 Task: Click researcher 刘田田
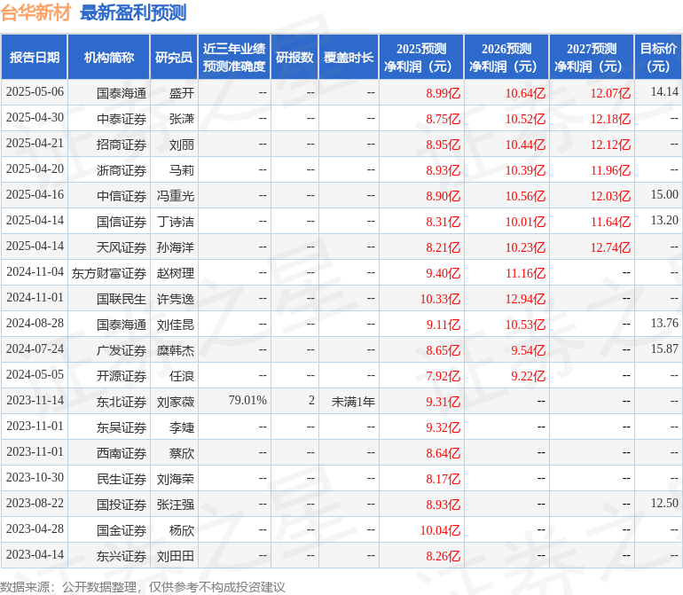(x=176, y=555)
